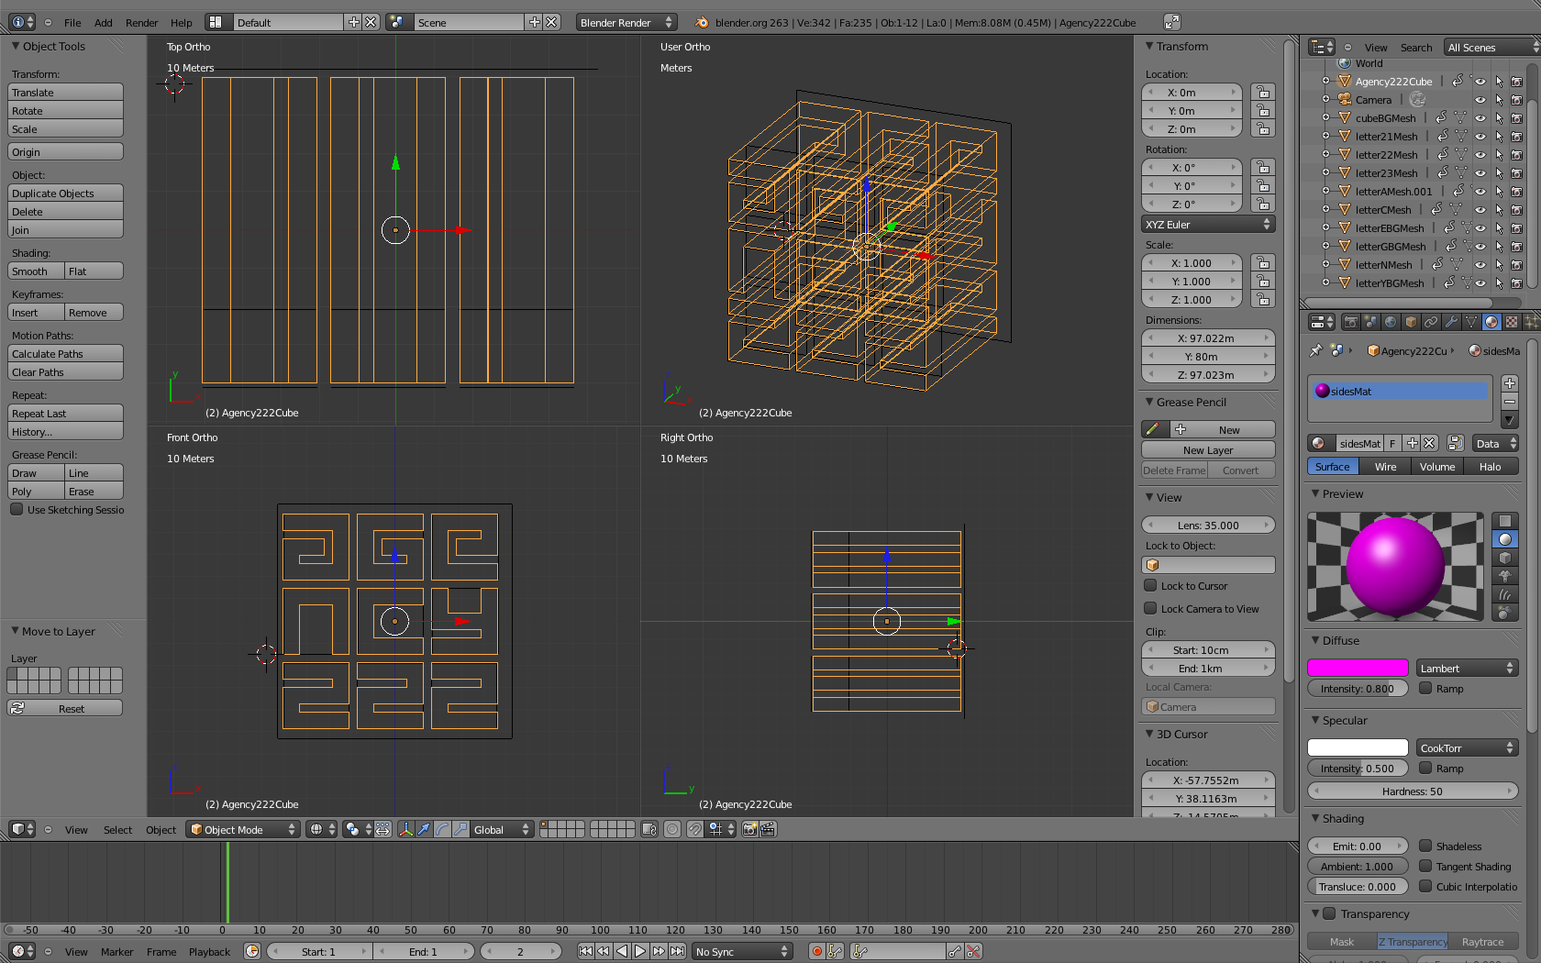Add a new material slot with plus button
Image resolution: width=1541 pixels, height=963 pixels.
click(x=1509, y=382)
